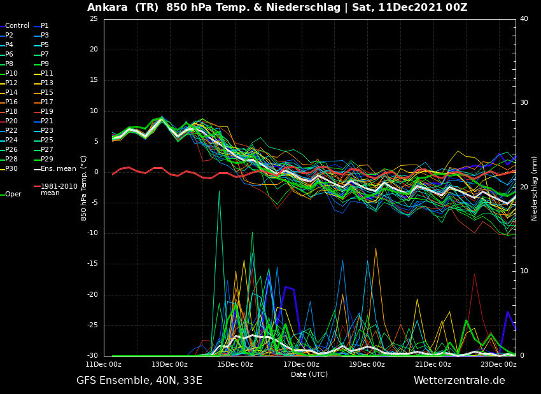Click the "11Dec 00z" date tick label
The width and height of the screenshot is (541, 394).
coord(104,364)
